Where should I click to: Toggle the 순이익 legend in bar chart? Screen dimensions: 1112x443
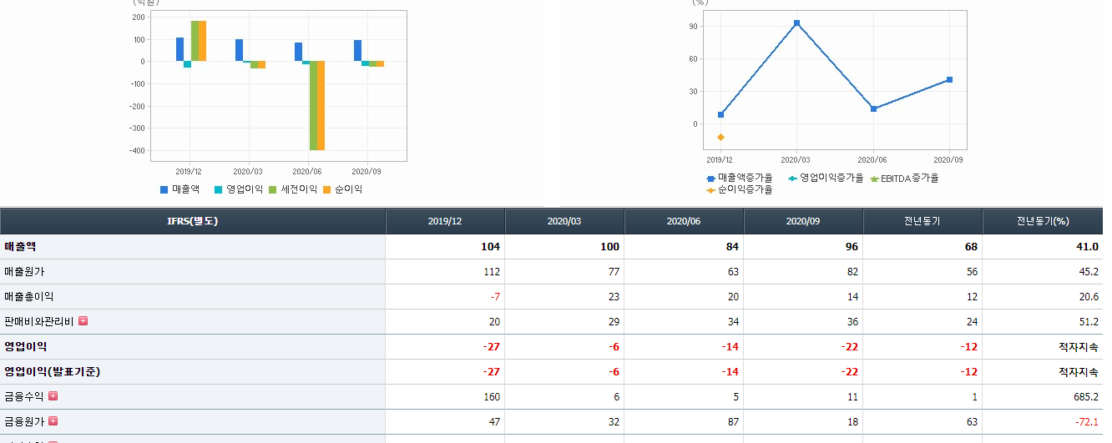pos(342,189)
